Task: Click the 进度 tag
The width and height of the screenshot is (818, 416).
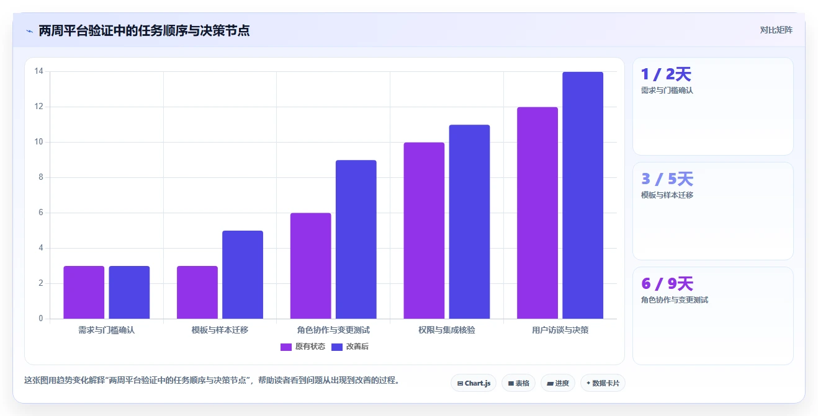Action: [x=558, y=383]
